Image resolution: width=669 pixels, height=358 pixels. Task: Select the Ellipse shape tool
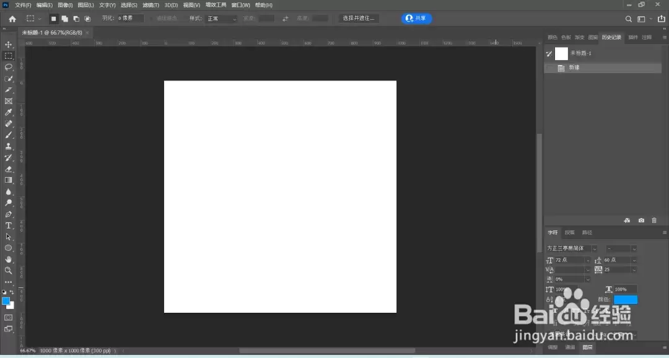point(8,248)
